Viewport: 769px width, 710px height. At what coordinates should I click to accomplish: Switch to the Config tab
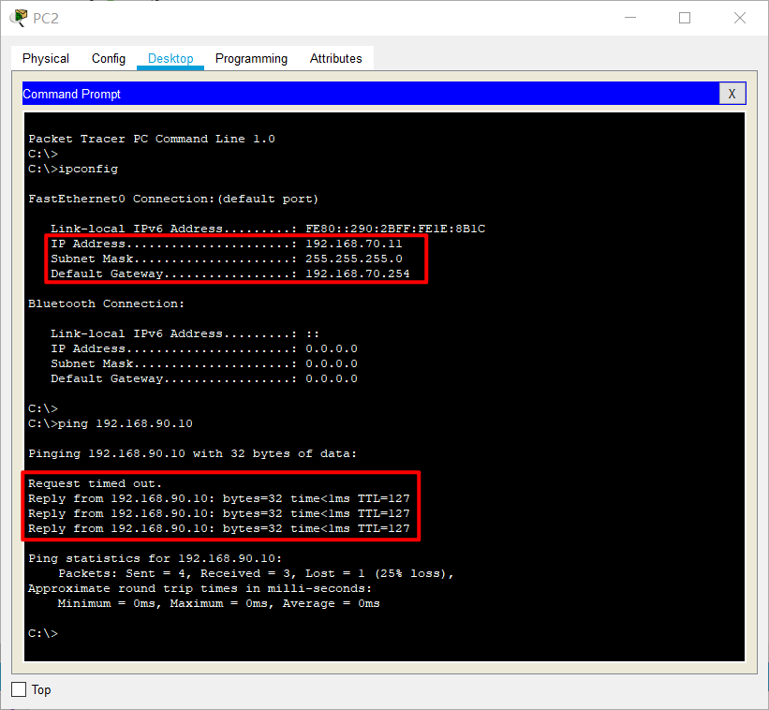pos(109,58)
